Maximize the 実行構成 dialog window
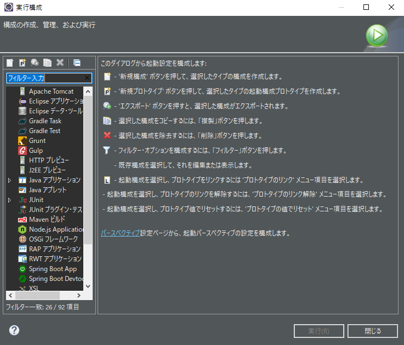Viewport: 404px width, 345px height. click(366, 7)
